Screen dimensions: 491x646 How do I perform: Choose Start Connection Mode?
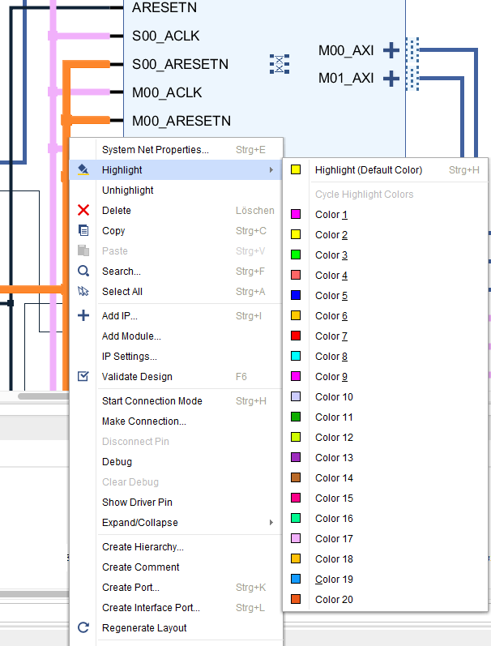pyautogui.click(x=177, y=401)
